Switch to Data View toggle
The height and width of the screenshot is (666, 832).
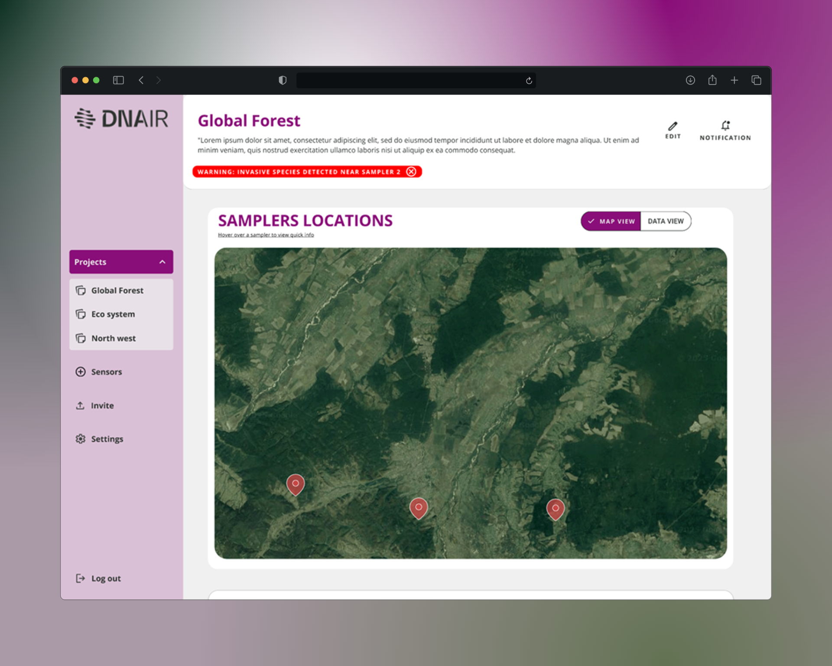pyautogui.click(x=665, y=221)
